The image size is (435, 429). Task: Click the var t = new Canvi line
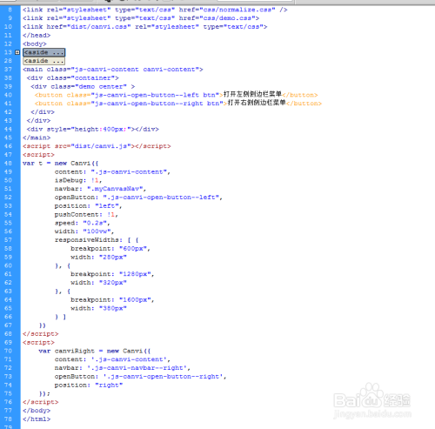pos(60,164)
